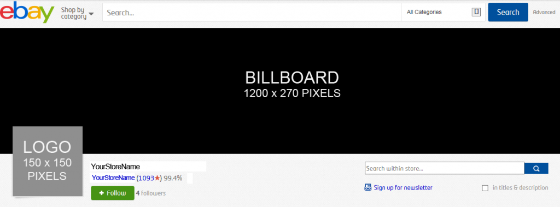Image resolution: width=560 pixels, height=207 pixels.
Task: Click the eBay logo
Action: tap(27, 12)
